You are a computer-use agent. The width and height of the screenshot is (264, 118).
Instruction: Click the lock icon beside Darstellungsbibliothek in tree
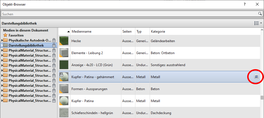tap(54, 45)
